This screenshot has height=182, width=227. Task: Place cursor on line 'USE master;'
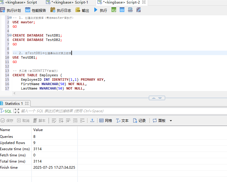click(x=24, y=22)
